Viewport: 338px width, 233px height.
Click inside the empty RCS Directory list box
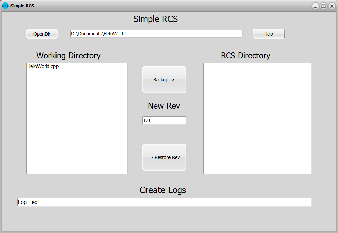click(x=257, y=118)
